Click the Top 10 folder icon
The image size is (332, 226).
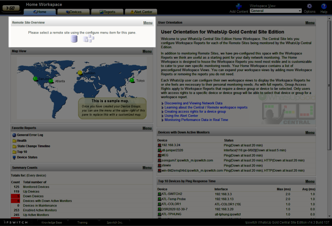coord(14,152)
